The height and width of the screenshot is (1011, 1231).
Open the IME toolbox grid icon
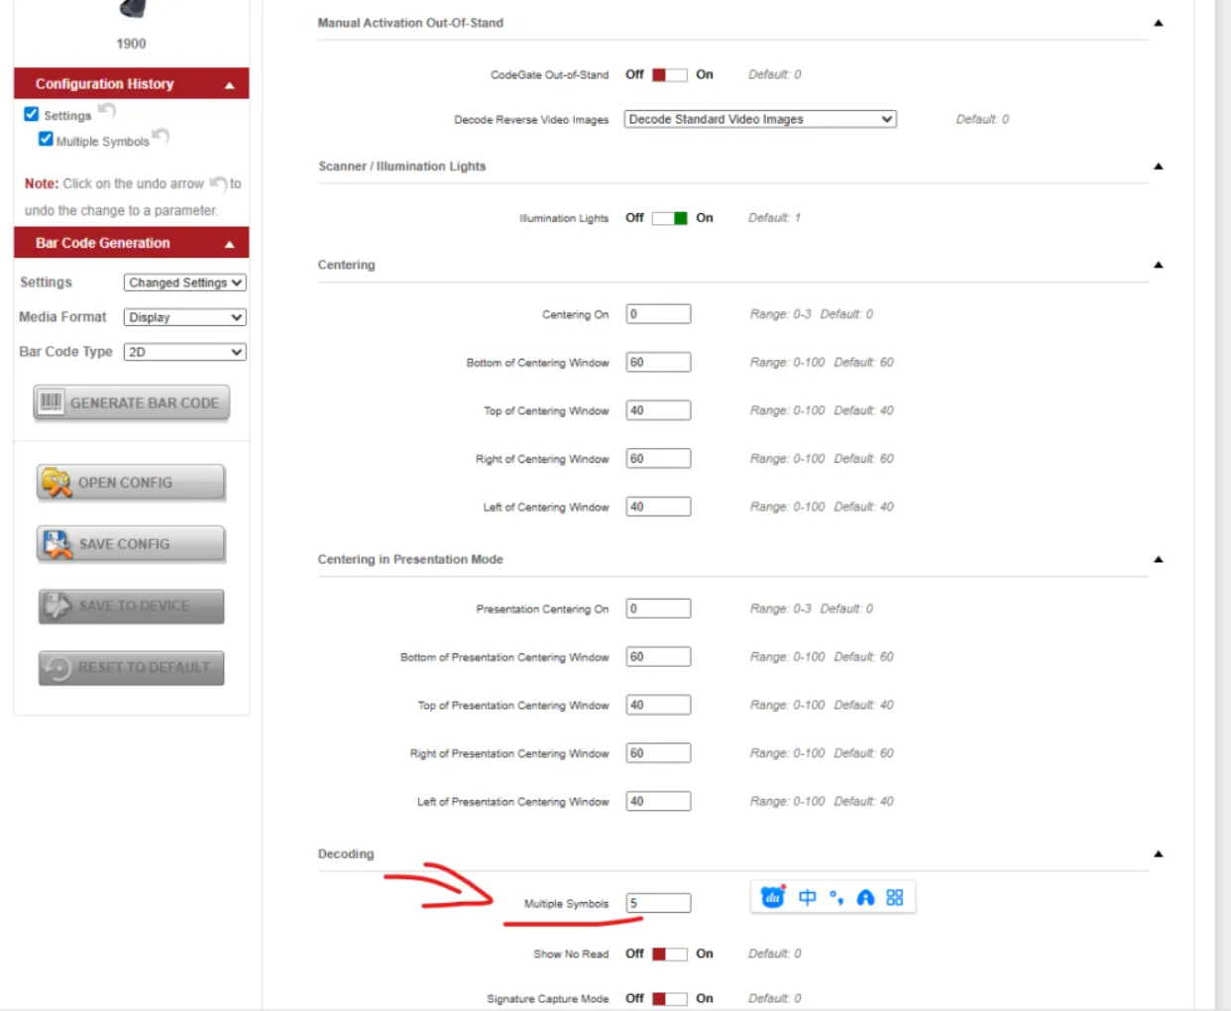coord(895,897)
